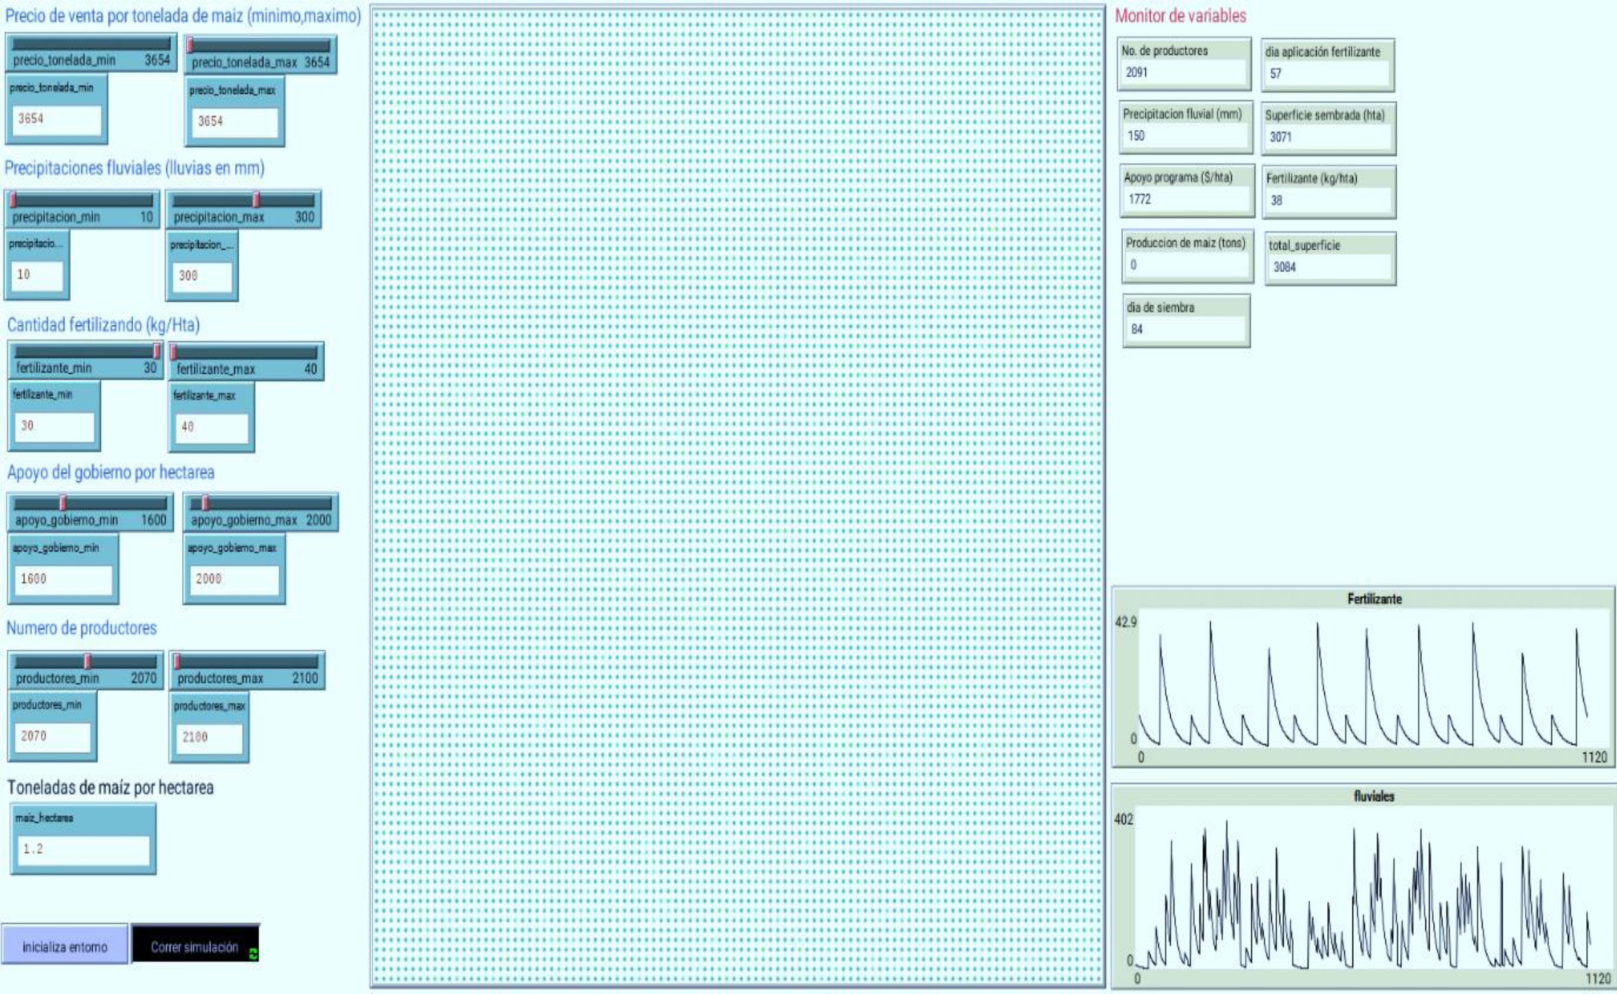Click the maiz_hectarea input field
This screenshot has width=1617, height=994.
click(x=83, y=849)
